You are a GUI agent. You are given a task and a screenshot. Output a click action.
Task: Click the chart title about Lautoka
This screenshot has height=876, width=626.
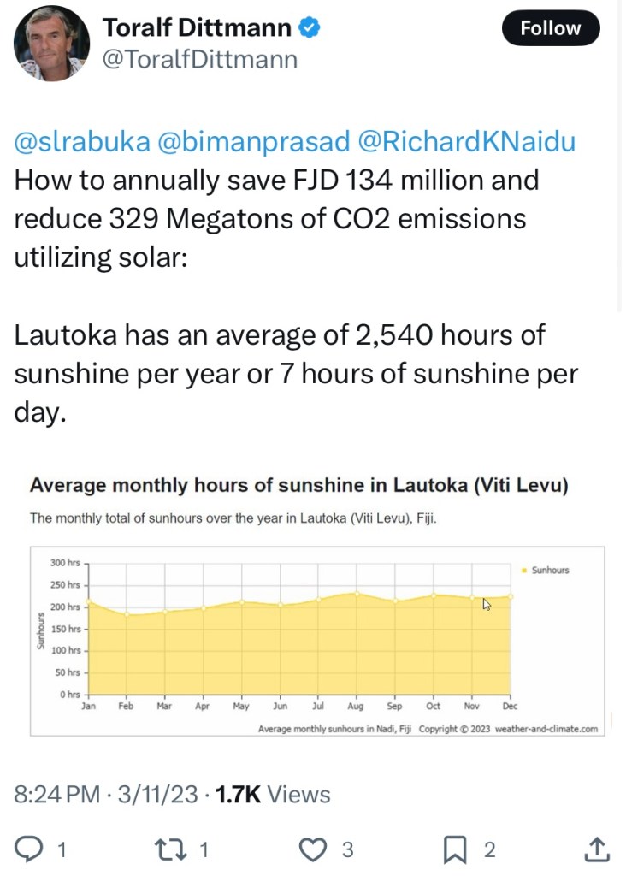[299, 486]
